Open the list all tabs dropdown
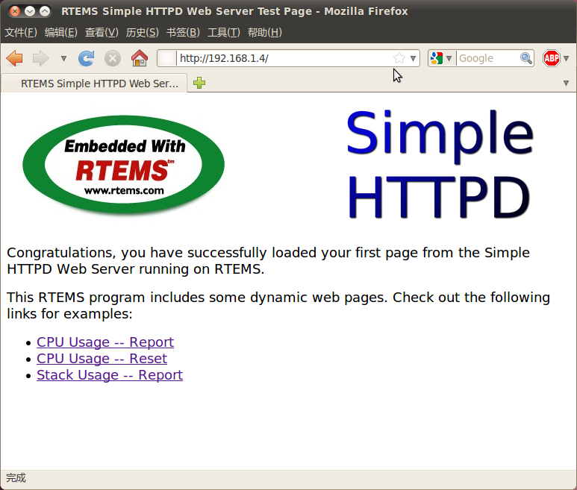The width and height of the screenshot is (577, 490). 567,84
